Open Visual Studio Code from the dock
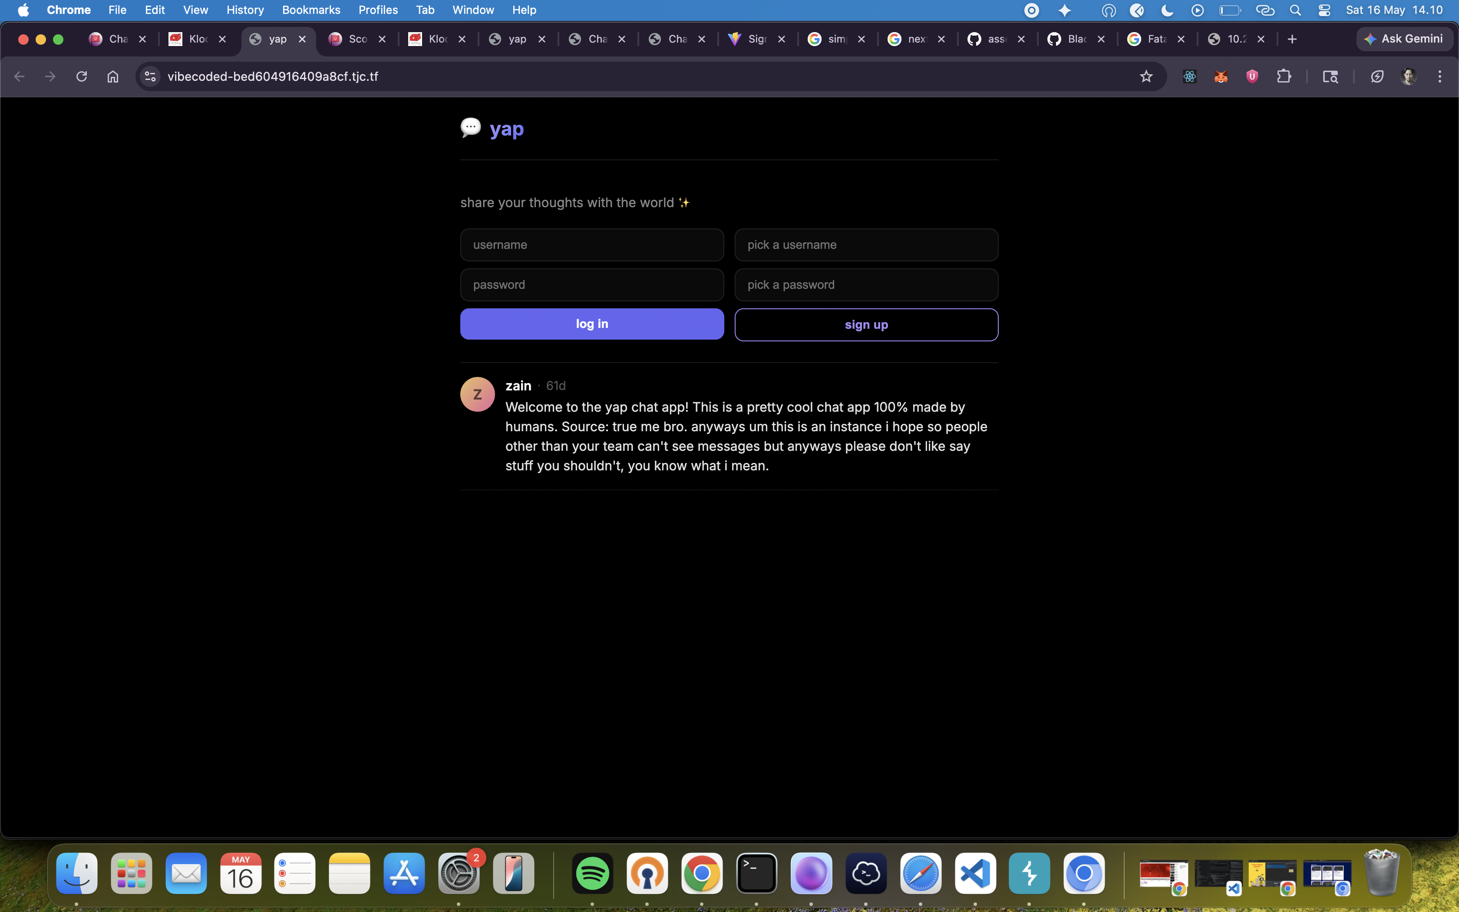The height and width of the screenshot is (912, 1459). 975,873
